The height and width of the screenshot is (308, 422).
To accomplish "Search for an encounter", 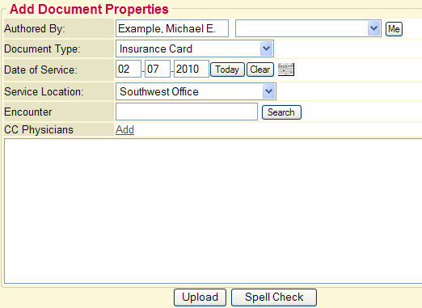I will (281, 112).
